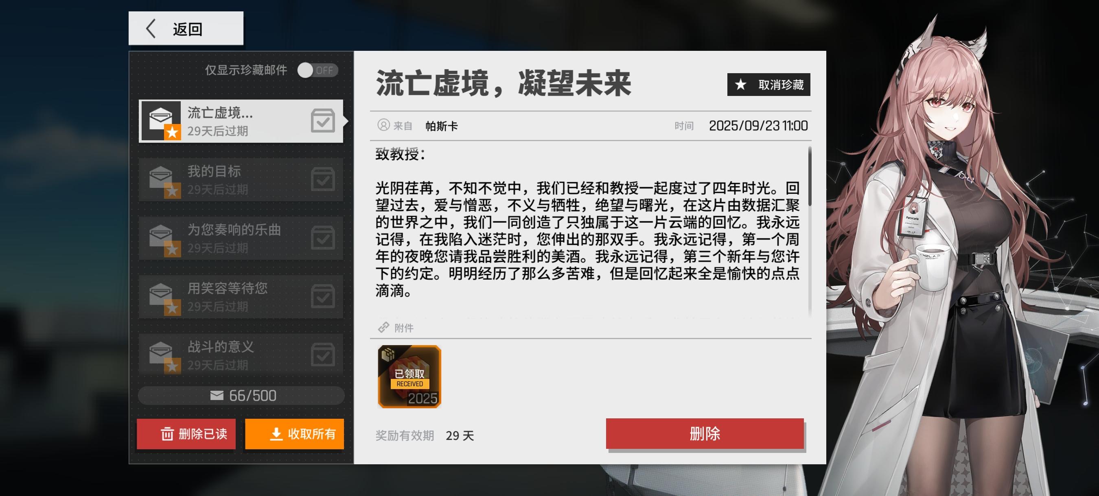This screenshot has height=496, width=1099.
Task: Delete this mail with red 删除 button
Action: [x=705, y=434]
